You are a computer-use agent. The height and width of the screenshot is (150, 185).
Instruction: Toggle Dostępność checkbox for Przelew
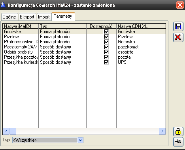click(x=106, y=37)
